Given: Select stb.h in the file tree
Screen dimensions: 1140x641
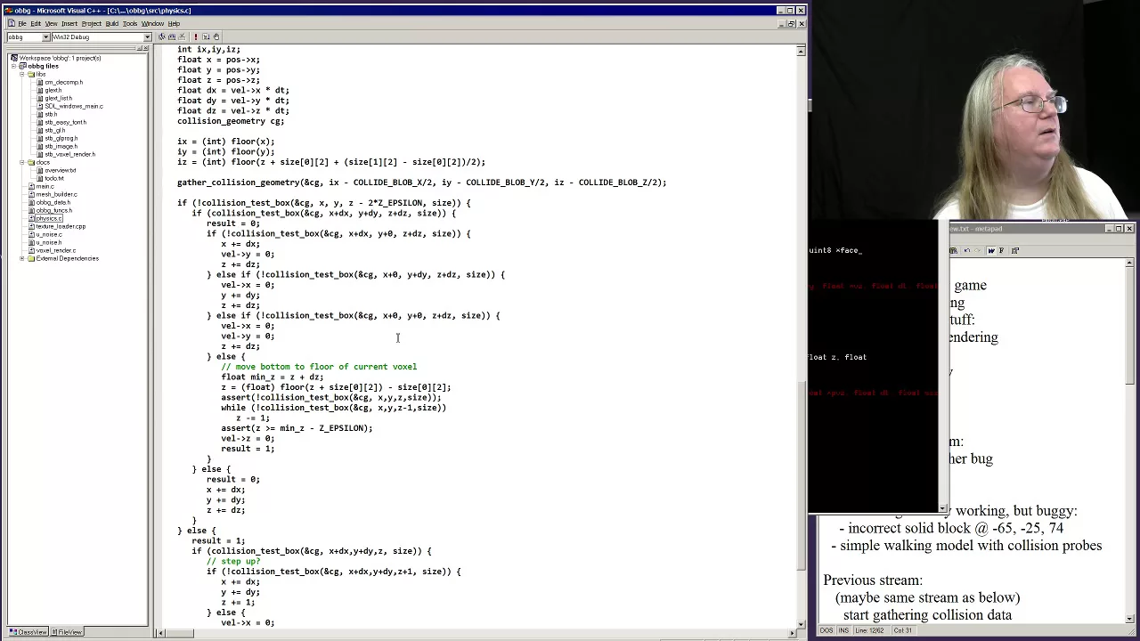Looking at the screenshot, I should (51, 114).
